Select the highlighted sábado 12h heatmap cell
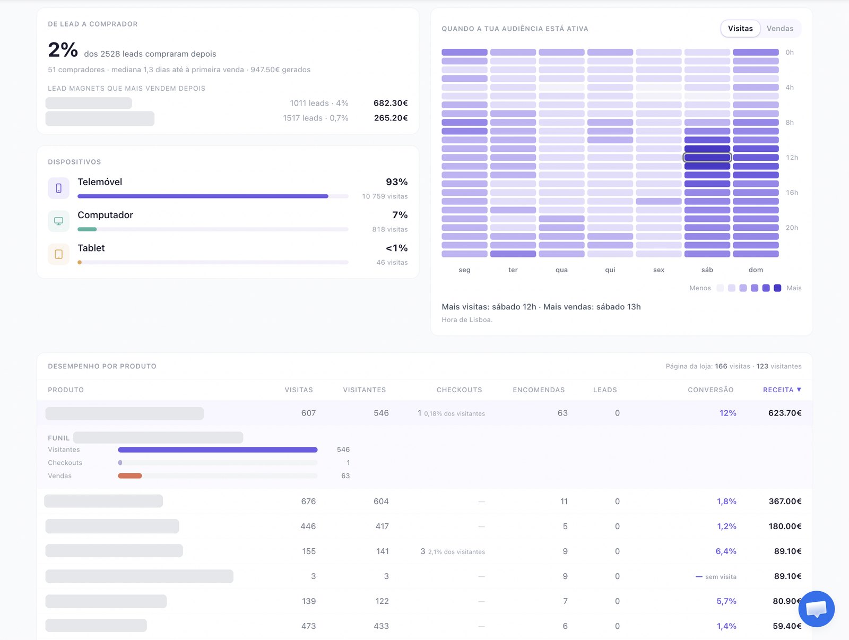The width and height of the screenshot is (849, 640). (707, 158)
